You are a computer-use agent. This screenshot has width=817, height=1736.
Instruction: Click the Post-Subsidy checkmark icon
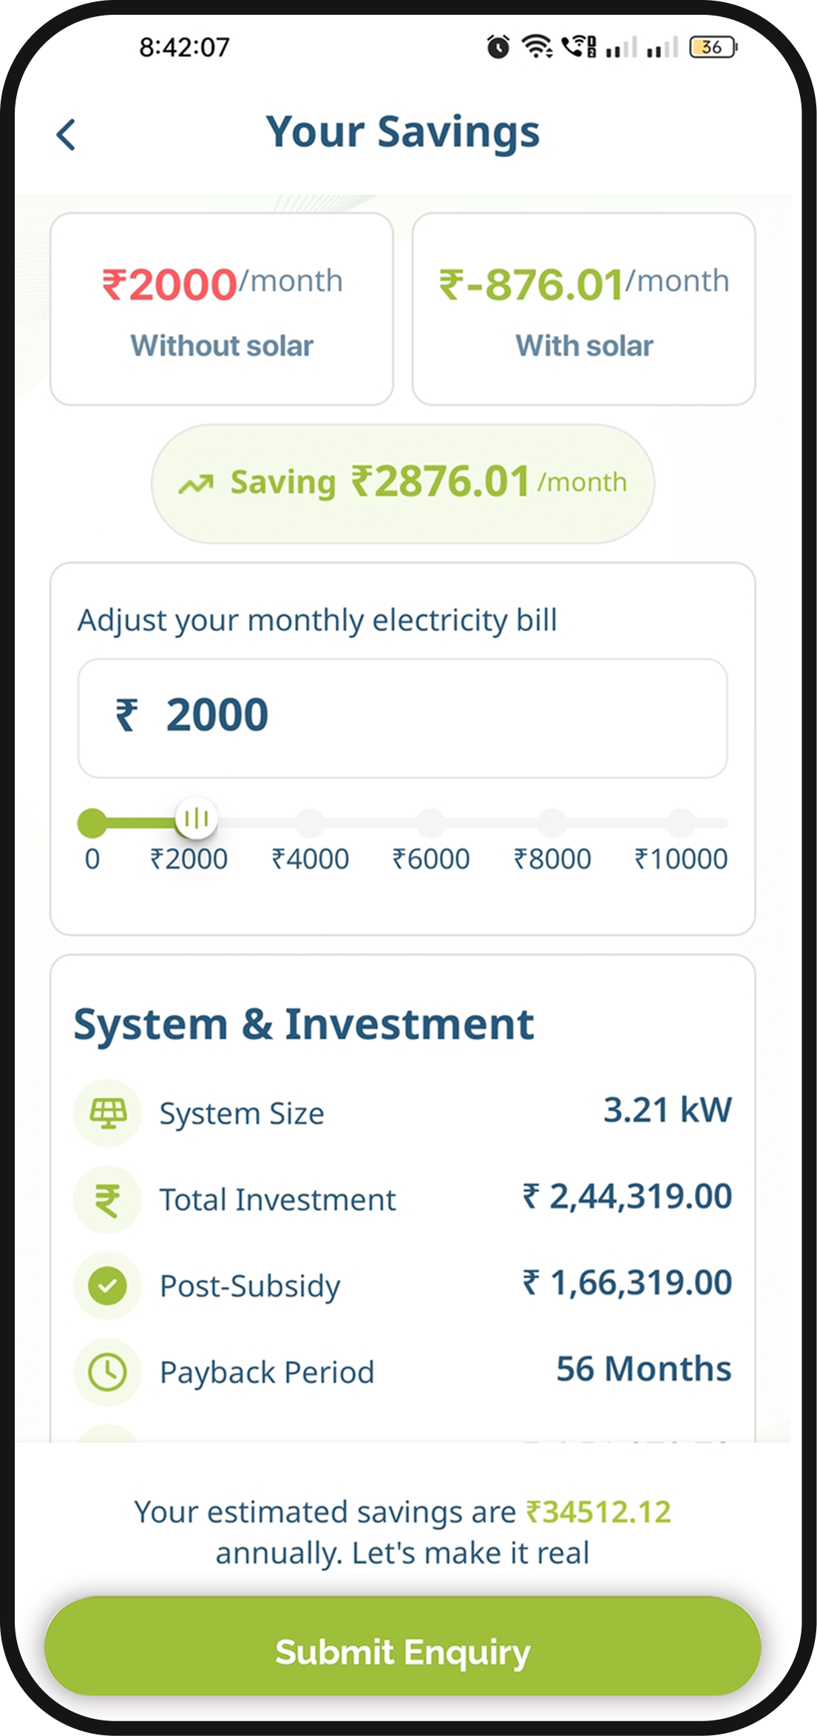108,1285
